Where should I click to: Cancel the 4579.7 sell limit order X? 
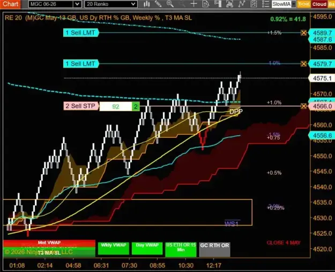[x=303, y=64]
